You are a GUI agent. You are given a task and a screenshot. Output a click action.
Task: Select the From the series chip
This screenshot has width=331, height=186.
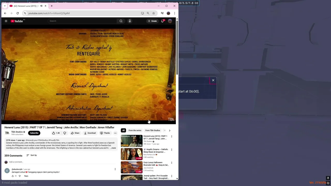(135, 130)
